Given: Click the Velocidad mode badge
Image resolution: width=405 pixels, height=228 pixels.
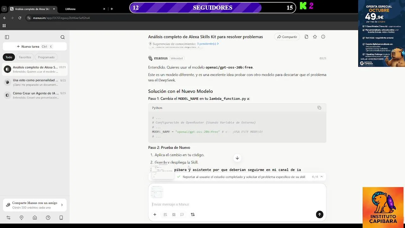Looking at the screenshot, I should (177, 58).
